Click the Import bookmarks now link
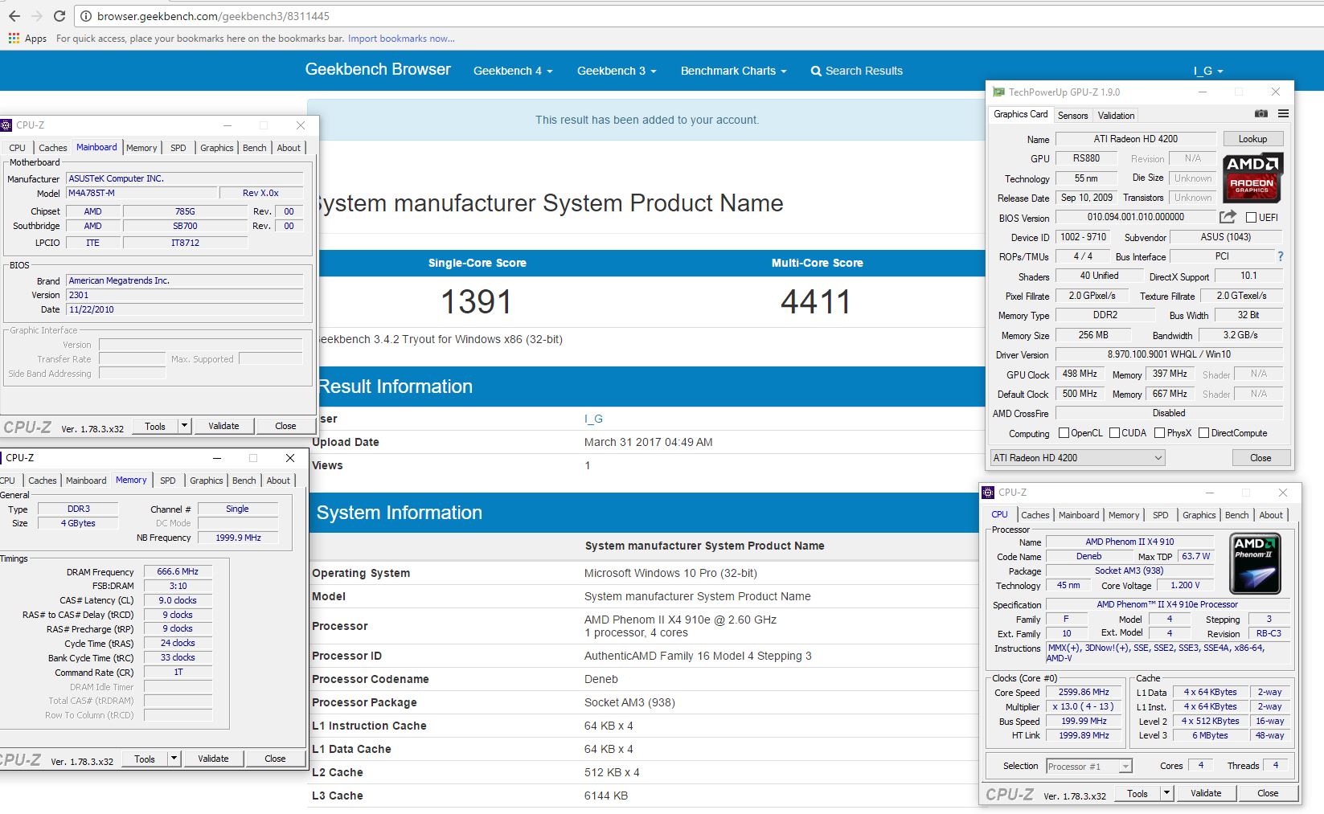Viewport: 1324px width, 814px height. click(401, 39)
